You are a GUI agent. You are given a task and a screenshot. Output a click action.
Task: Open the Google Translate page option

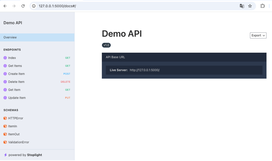(x=242, y=6)
